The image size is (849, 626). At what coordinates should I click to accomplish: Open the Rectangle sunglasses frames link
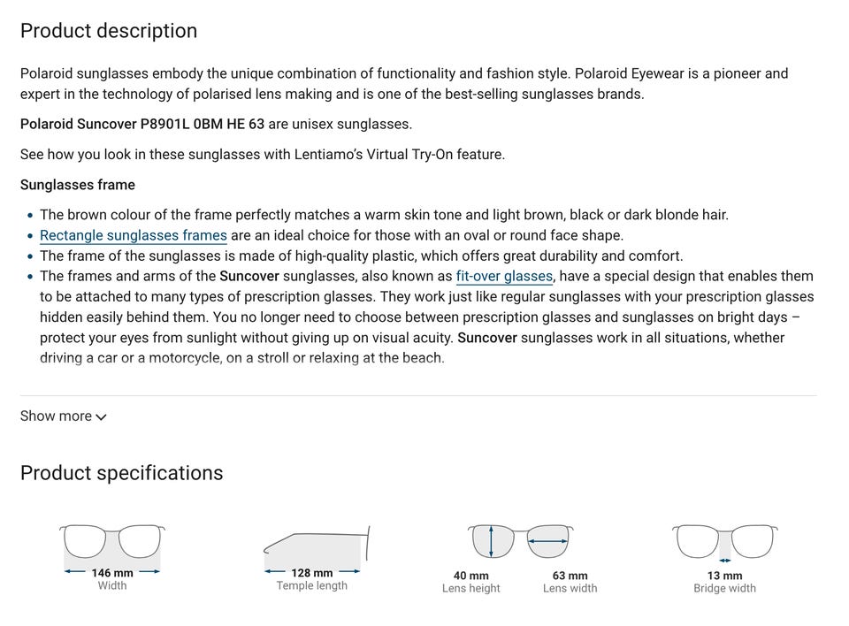tap(134, 235)
